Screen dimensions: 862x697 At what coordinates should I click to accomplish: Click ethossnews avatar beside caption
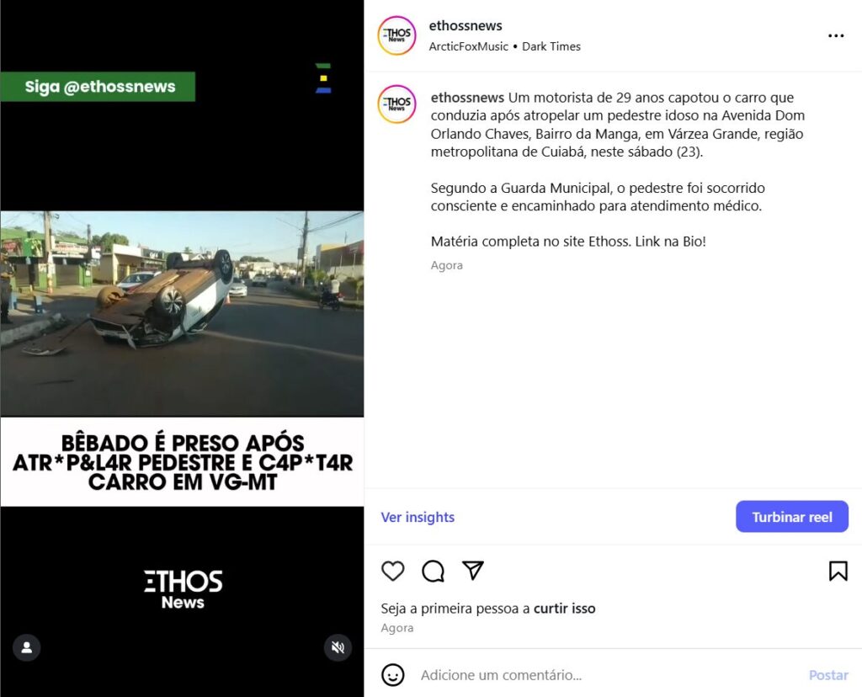coord(396,104)
